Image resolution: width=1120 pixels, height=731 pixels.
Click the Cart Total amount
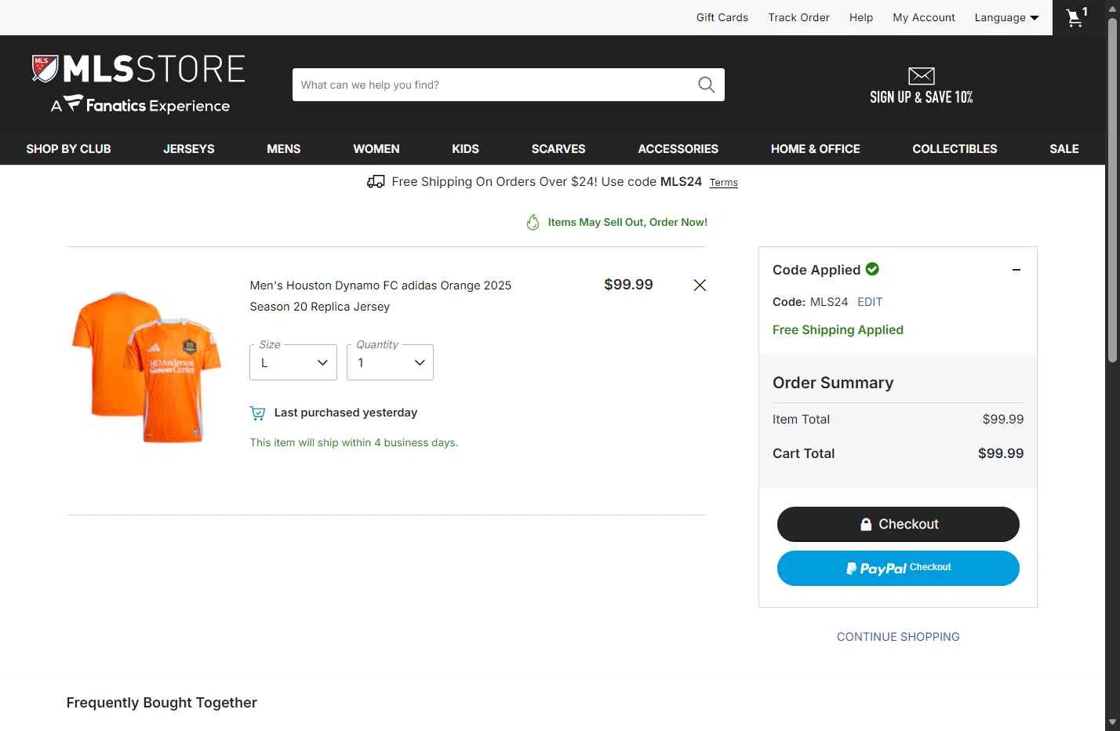1001,453
